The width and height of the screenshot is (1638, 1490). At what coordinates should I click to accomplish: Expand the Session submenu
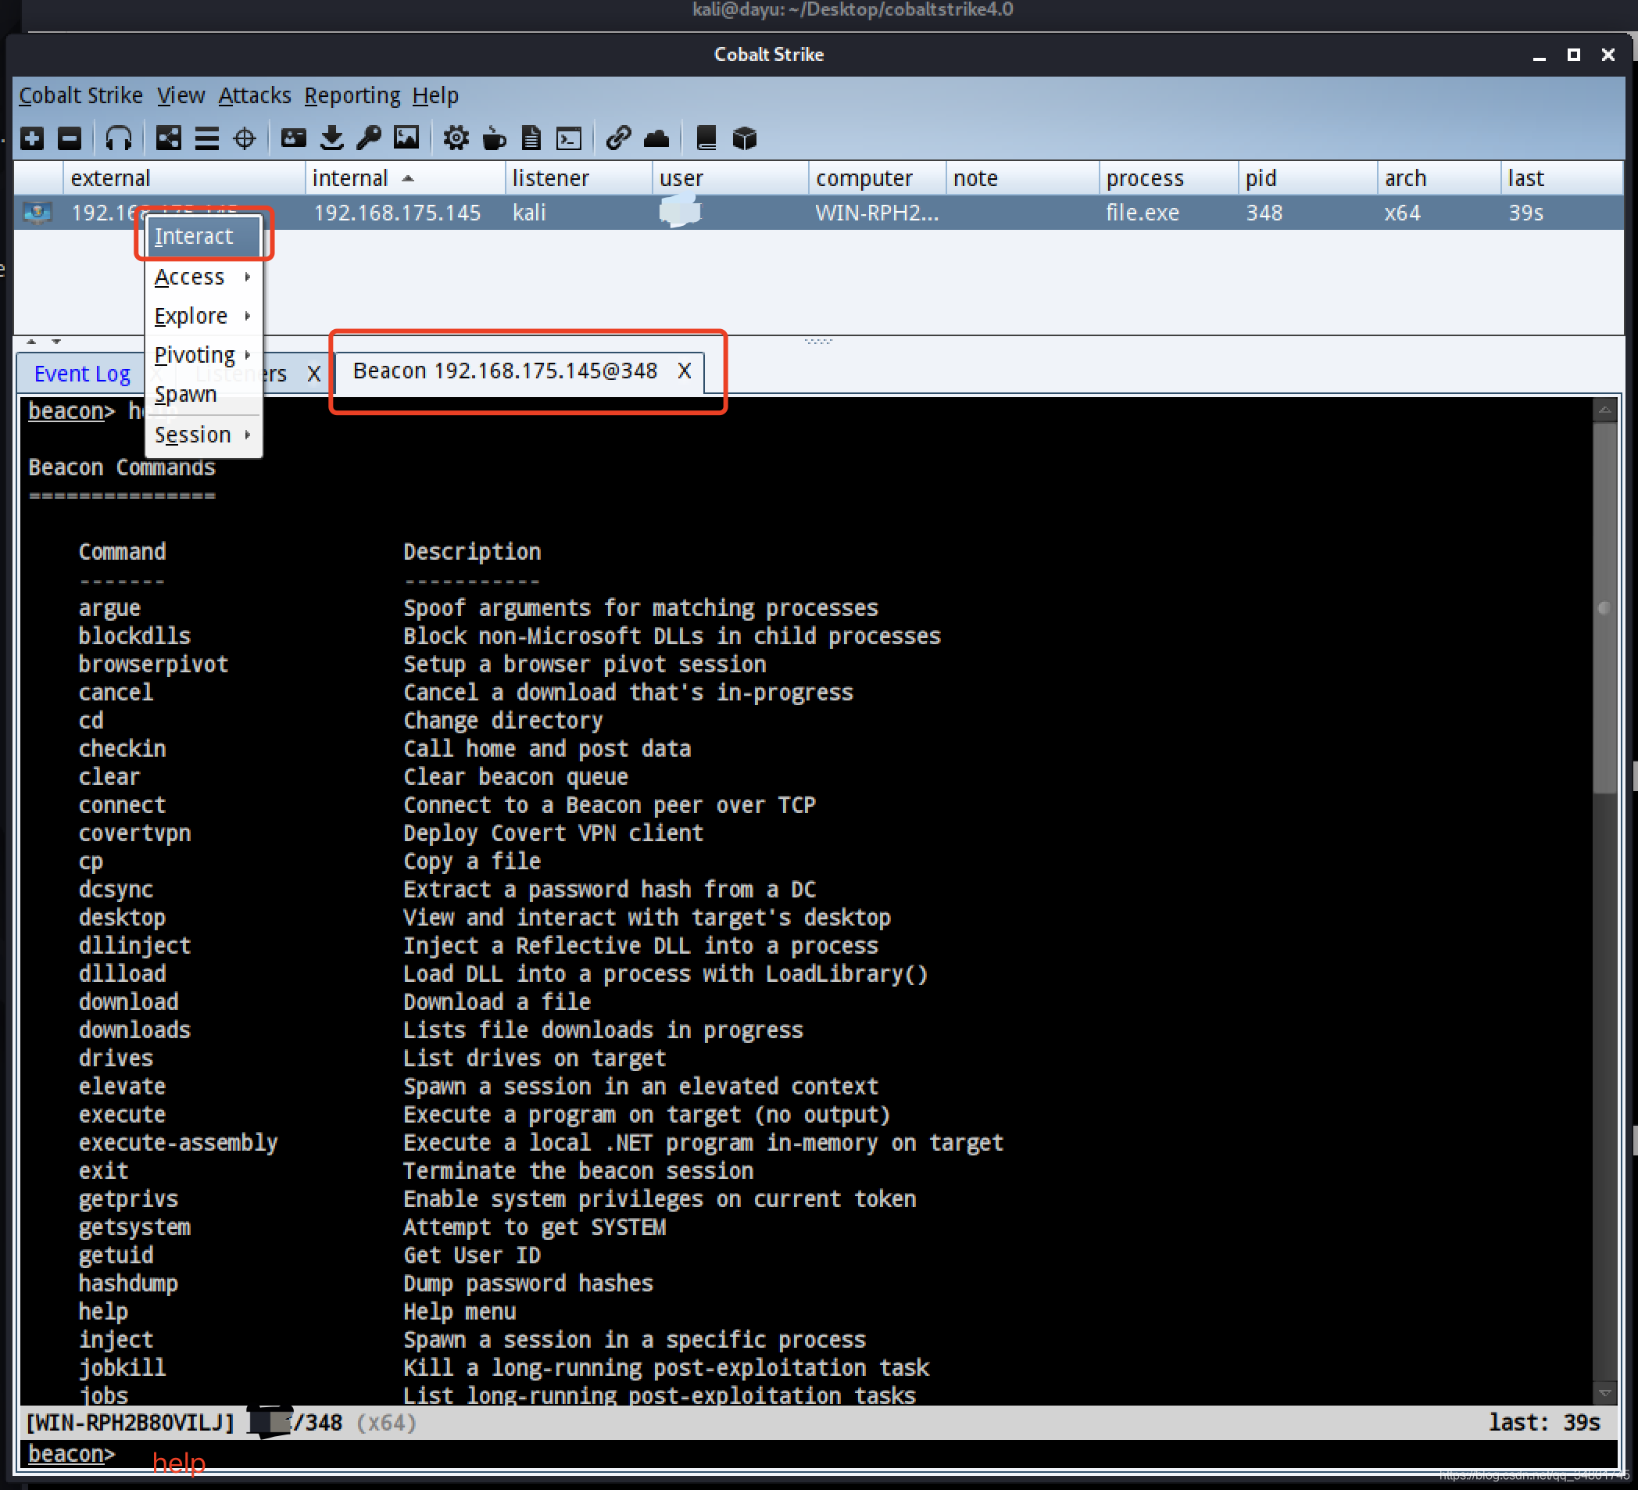(x=203, y=435)
